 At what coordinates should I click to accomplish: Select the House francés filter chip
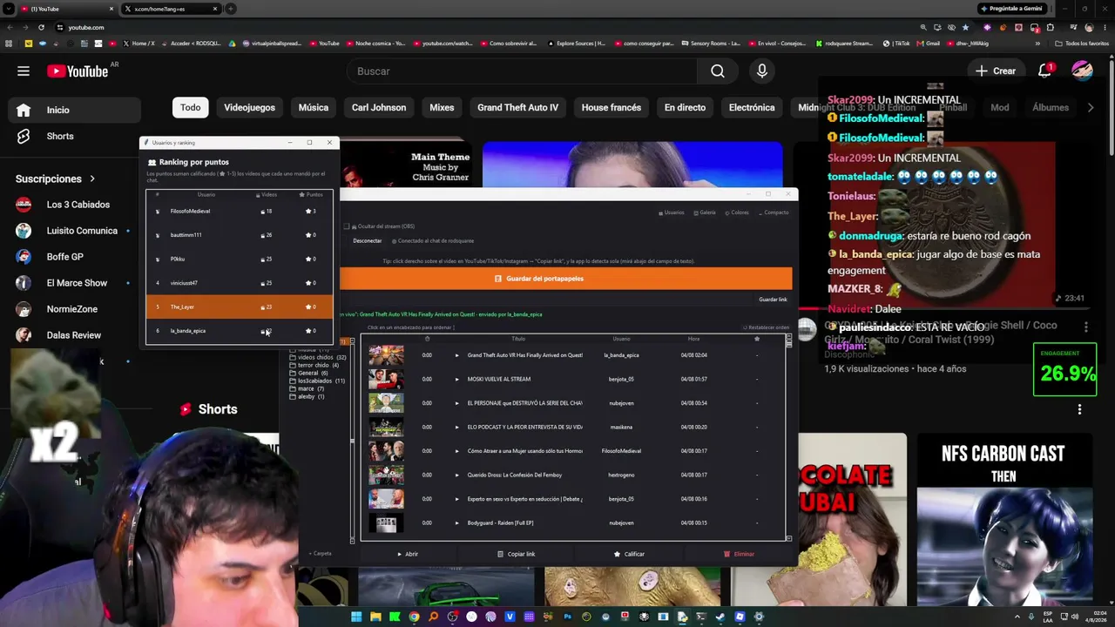tap(612, 108)
